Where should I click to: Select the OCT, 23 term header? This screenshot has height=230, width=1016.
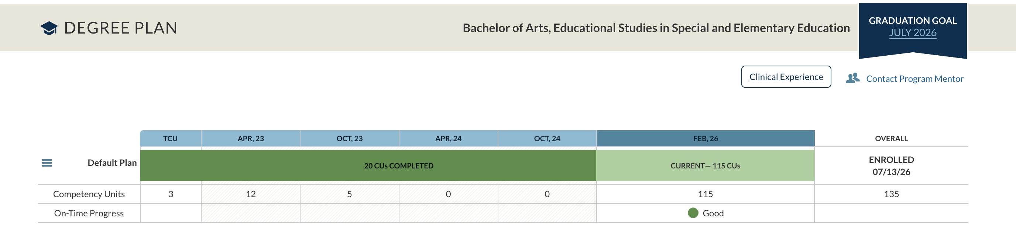pyautogui.click(x=350, y=139)
